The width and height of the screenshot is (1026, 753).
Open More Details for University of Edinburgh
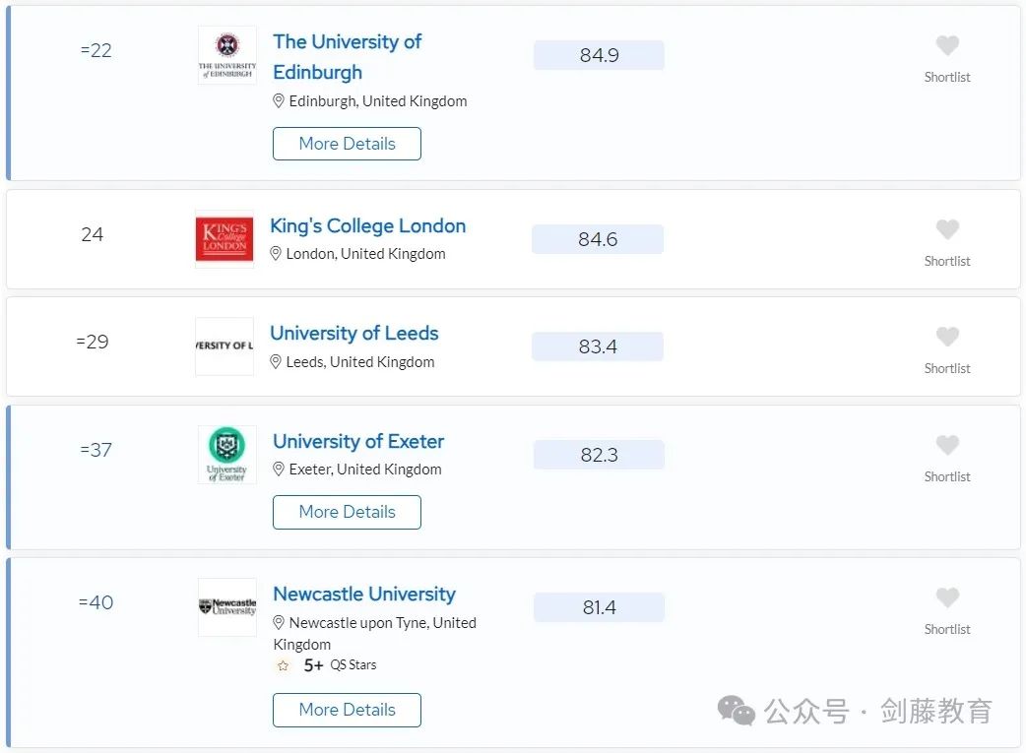click(x=347, y=144)
